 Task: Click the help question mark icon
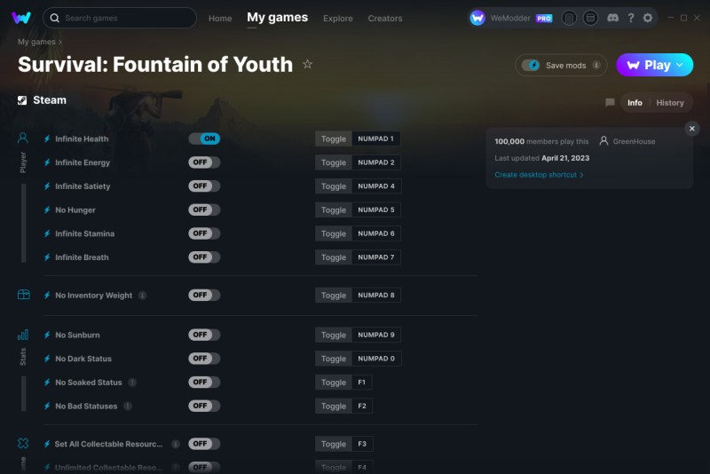coord(630,18)
